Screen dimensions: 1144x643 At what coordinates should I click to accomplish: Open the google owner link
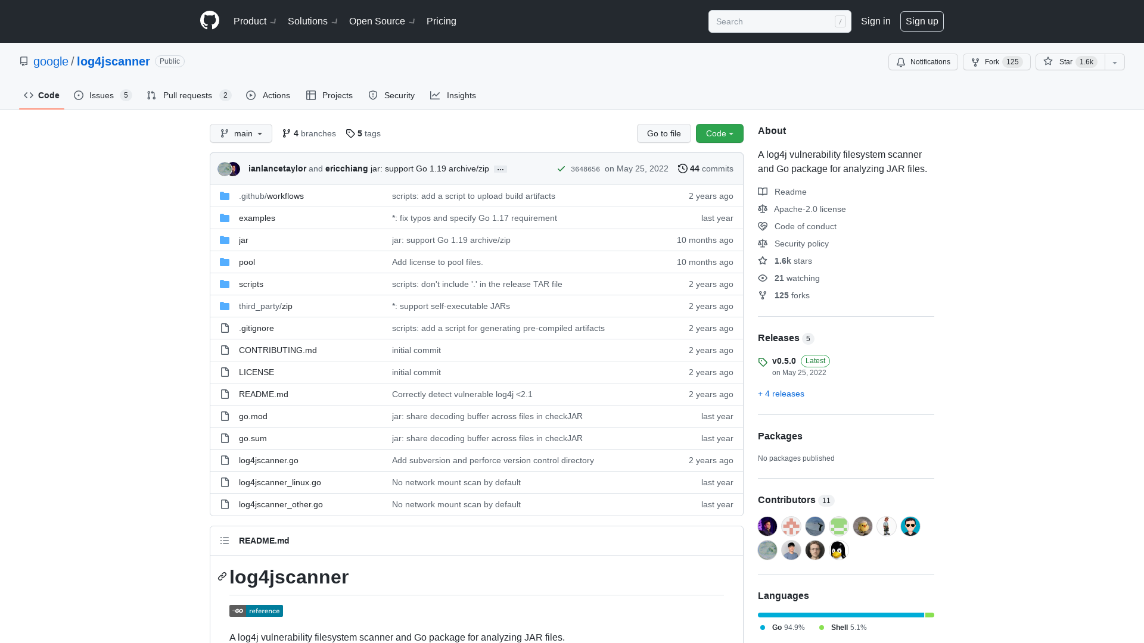[51, 61]
